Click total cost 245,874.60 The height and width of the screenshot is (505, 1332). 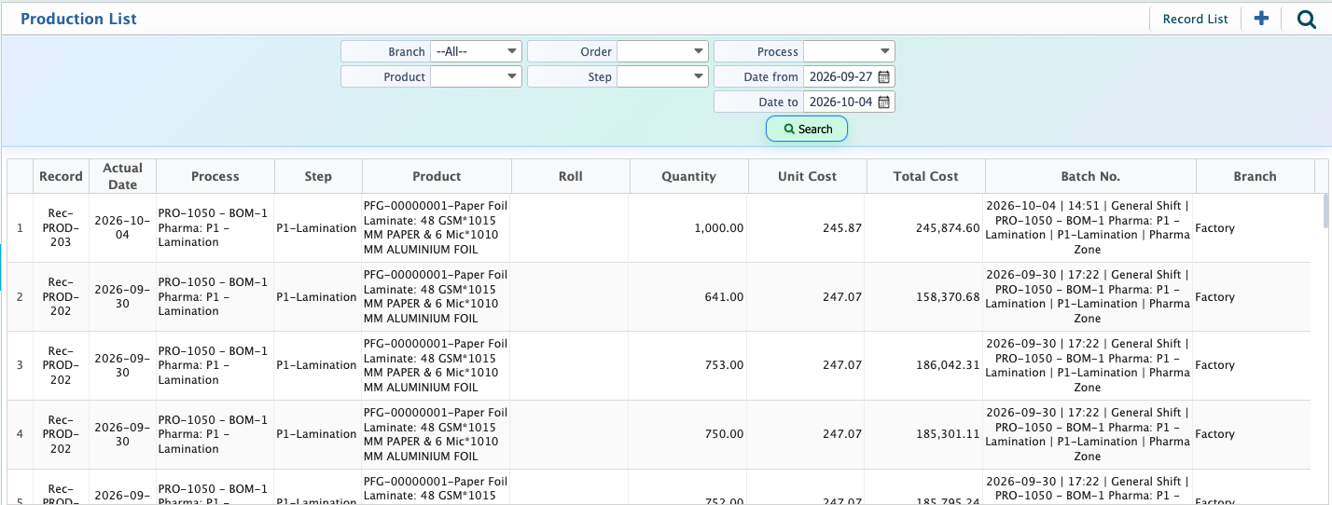coord(948,228)
